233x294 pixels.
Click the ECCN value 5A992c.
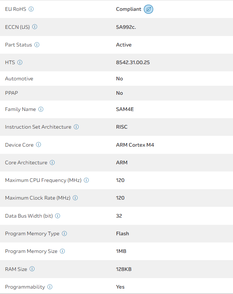(x=126, y=27)
